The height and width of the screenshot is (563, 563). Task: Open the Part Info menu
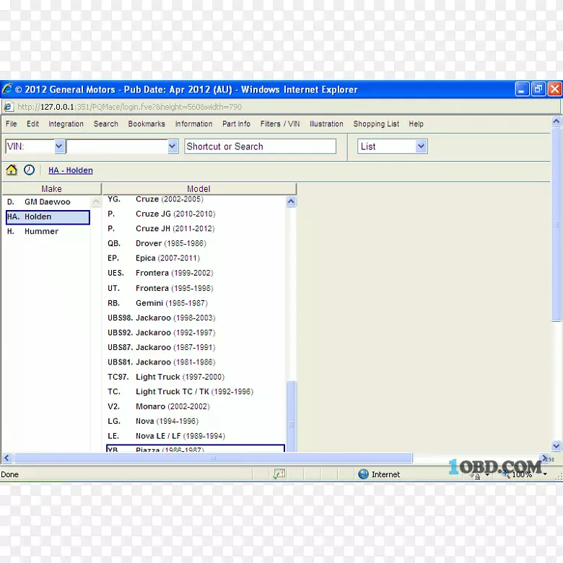coord(236,124)
